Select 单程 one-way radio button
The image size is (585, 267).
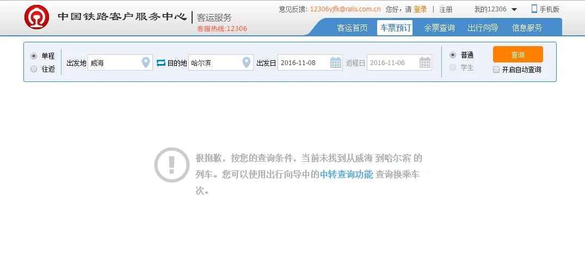[34, 56]
